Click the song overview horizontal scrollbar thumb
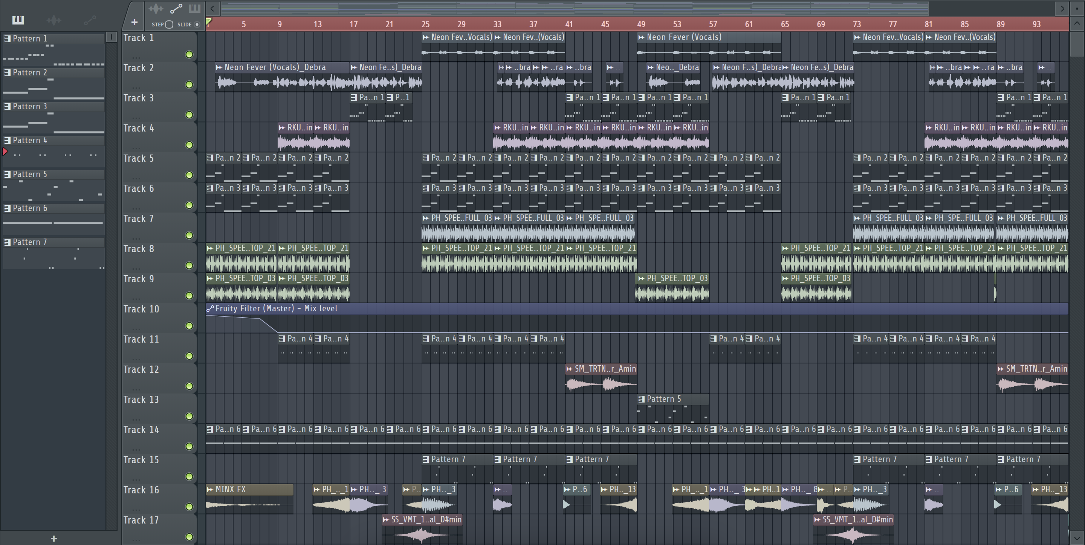 pyautogui.click(x=575, y=8)
